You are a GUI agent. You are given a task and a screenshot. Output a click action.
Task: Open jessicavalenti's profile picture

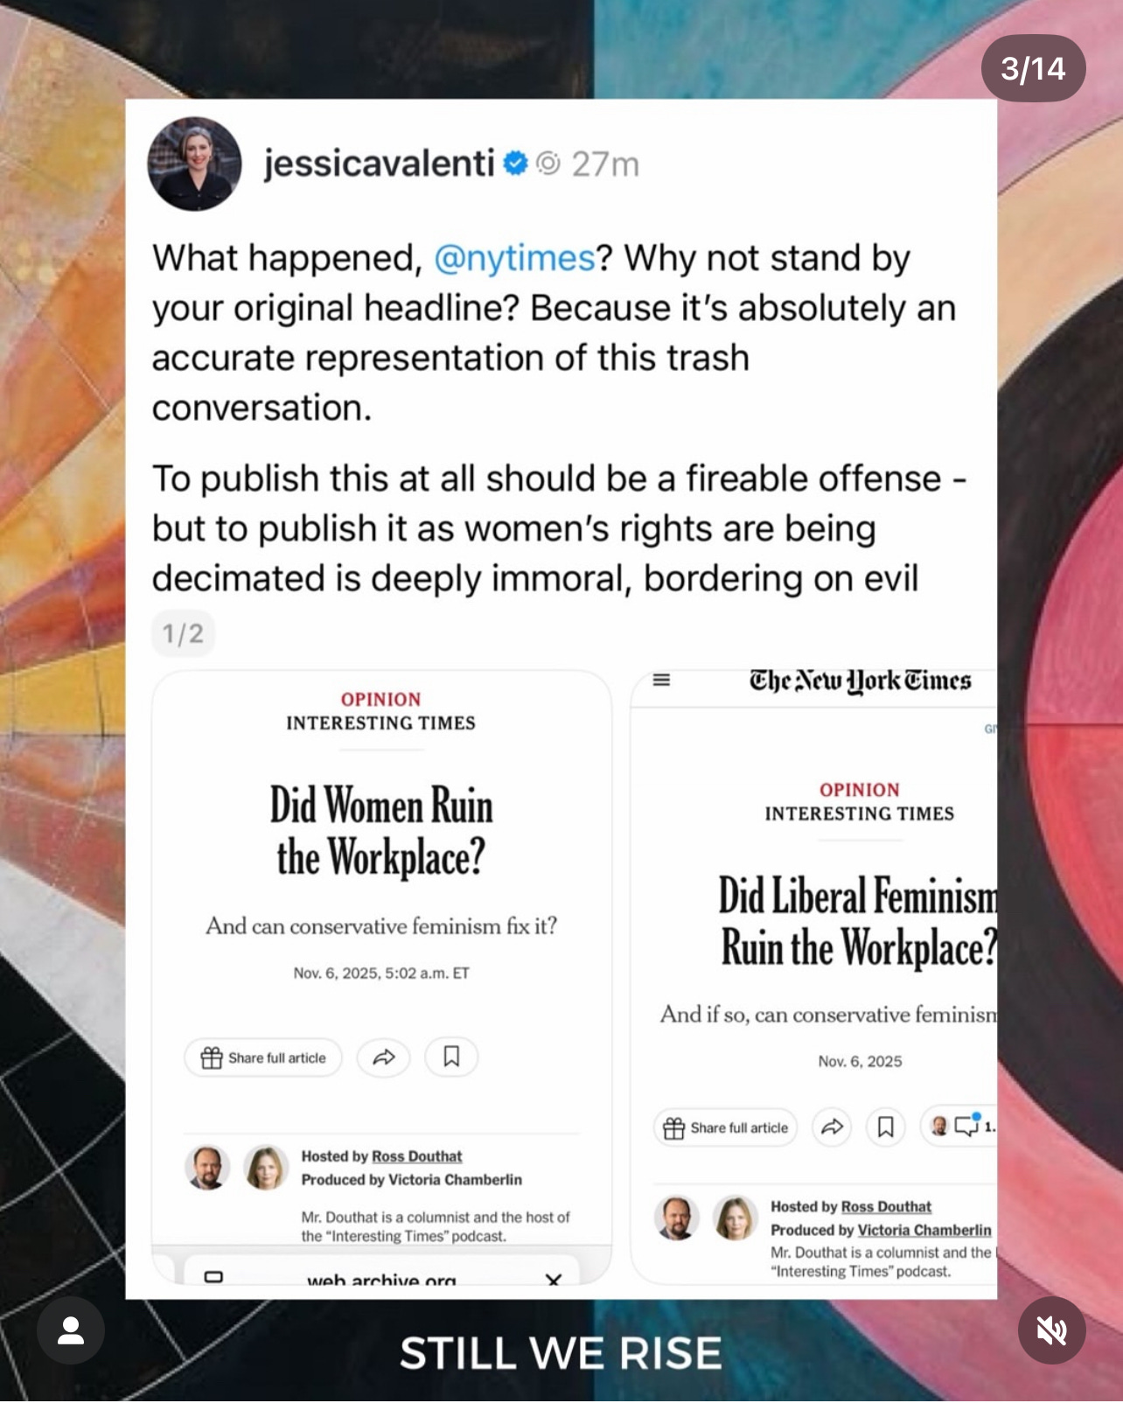click(194, 164)
